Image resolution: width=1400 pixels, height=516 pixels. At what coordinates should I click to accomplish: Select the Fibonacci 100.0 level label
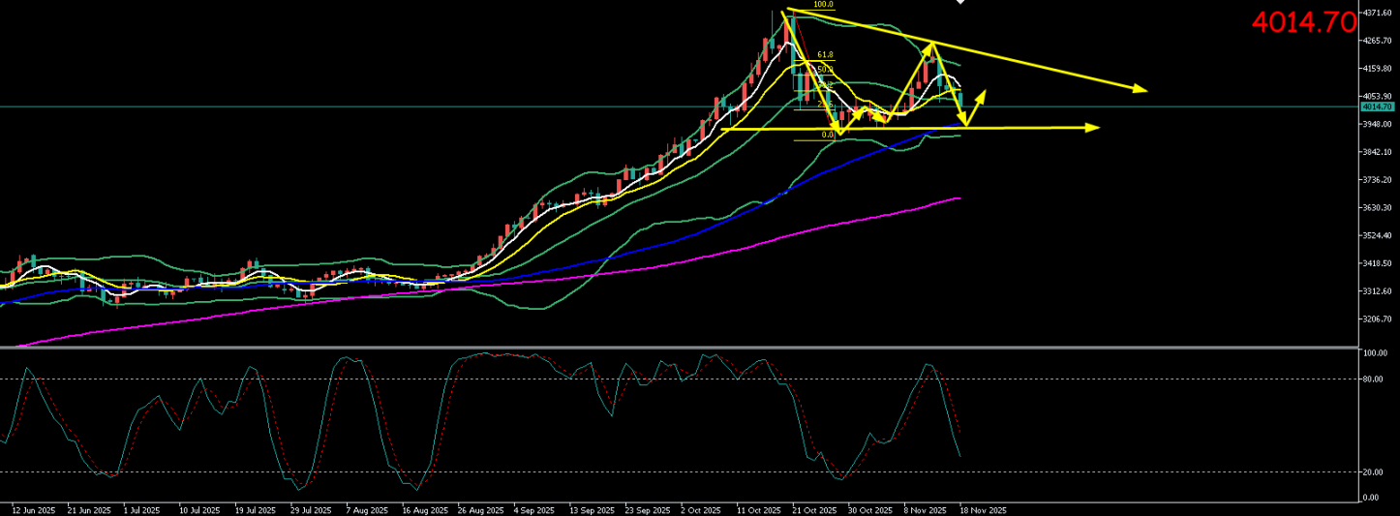click(x=823, y=5)
